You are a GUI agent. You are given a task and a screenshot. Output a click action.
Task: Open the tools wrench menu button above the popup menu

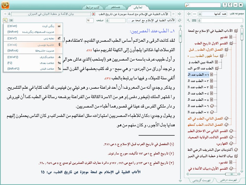pos(5,20)
